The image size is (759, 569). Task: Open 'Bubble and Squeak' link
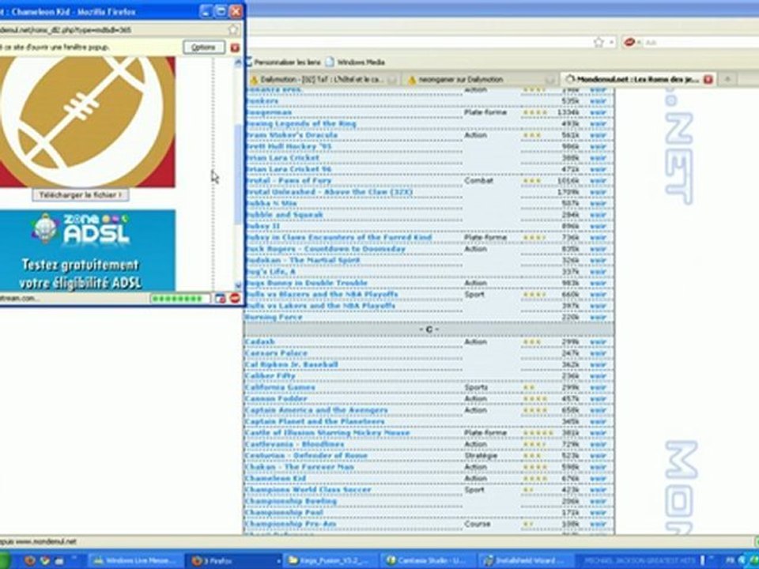pyautogui.click(x=285, y=215)
